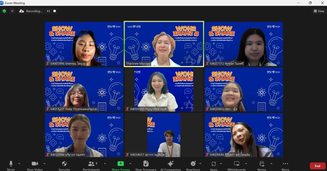The image size is (327, 171).
Task: Click muted mic icon for 64027312
Action: pos(207,63)
